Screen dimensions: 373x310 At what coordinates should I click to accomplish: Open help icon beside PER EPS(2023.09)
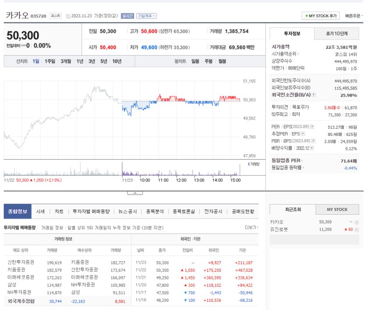tap(312, 127)
